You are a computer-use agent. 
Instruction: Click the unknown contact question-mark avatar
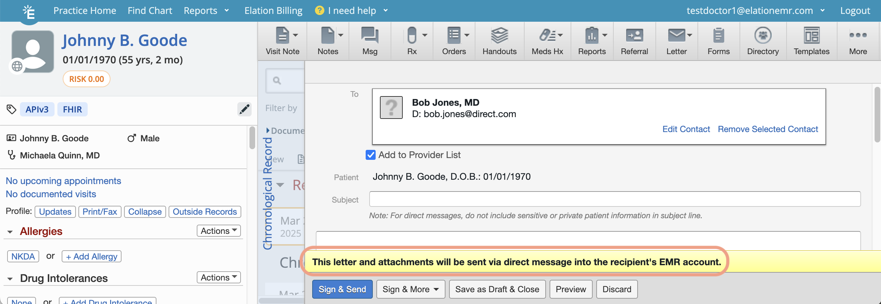391,107
